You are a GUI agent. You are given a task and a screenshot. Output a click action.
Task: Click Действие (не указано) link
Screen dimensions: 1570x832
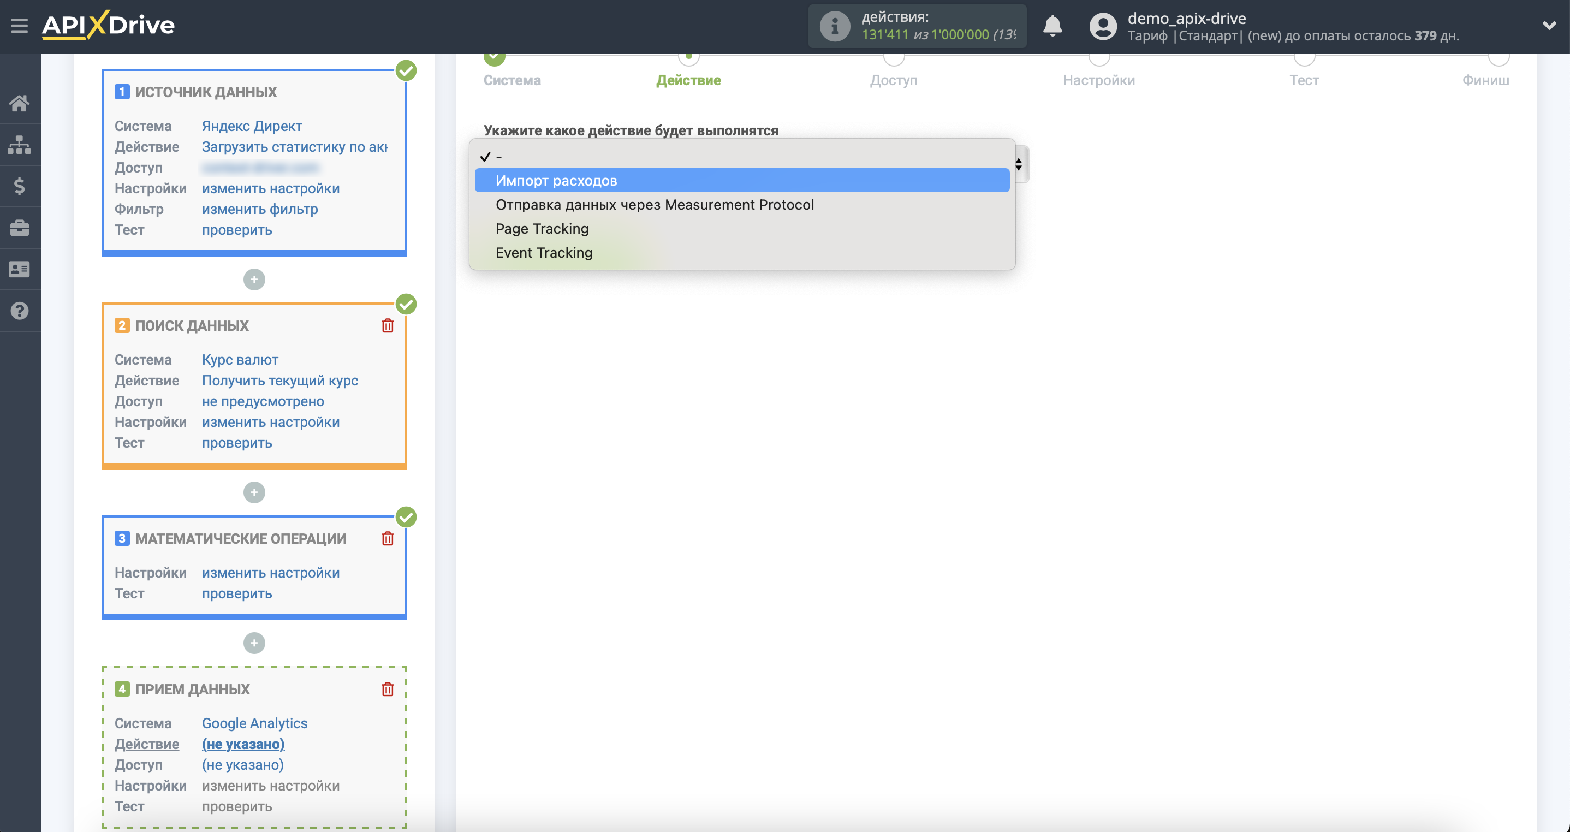coord(242,744)
